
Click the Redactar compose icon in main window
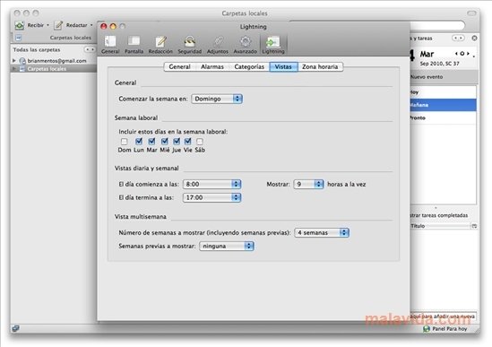tap(58, 25)
